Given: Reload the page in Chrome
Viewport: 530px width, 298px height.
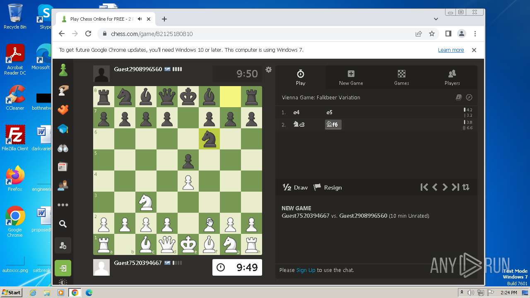Looking at the screenshot, I should pos(88,34).
